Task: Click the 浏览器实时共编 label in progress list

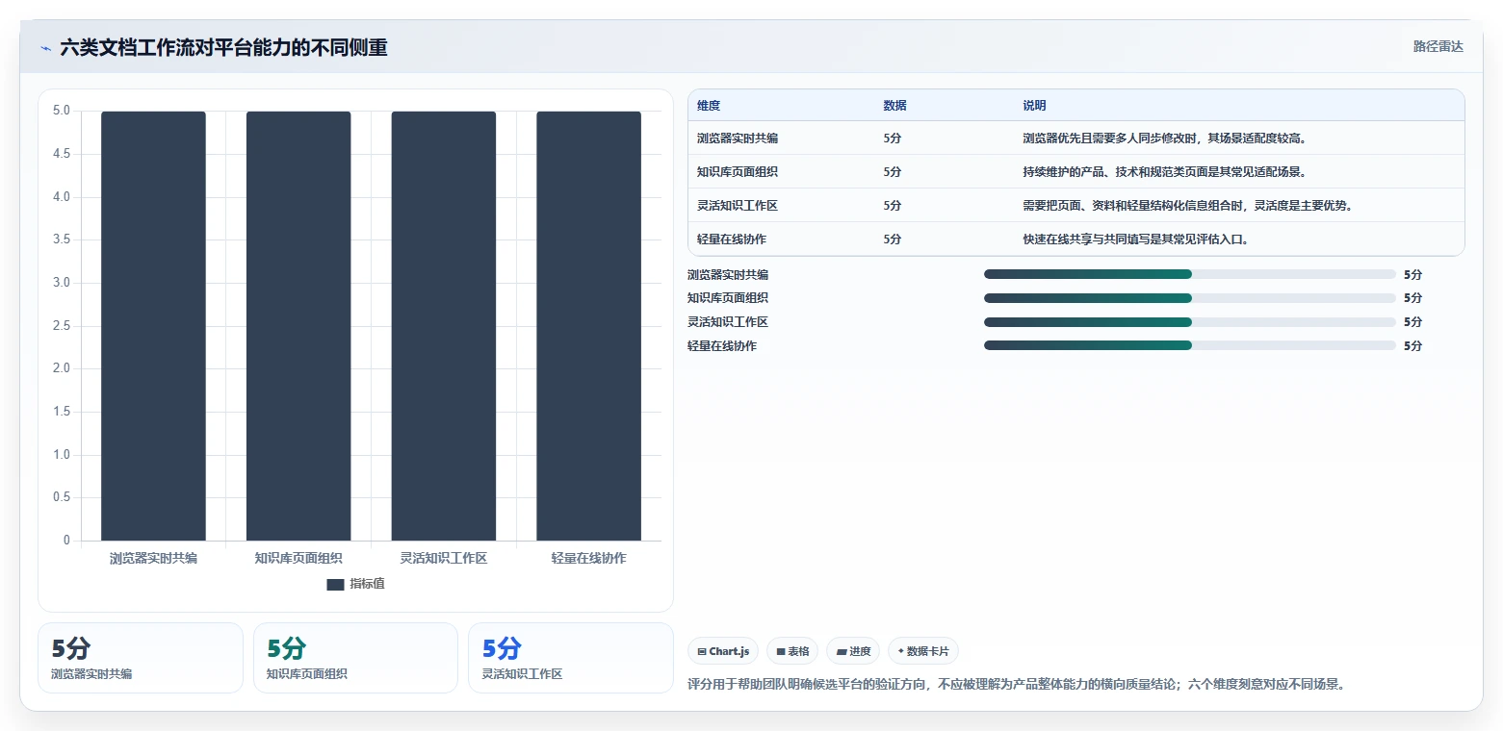Action: [728, 274]
